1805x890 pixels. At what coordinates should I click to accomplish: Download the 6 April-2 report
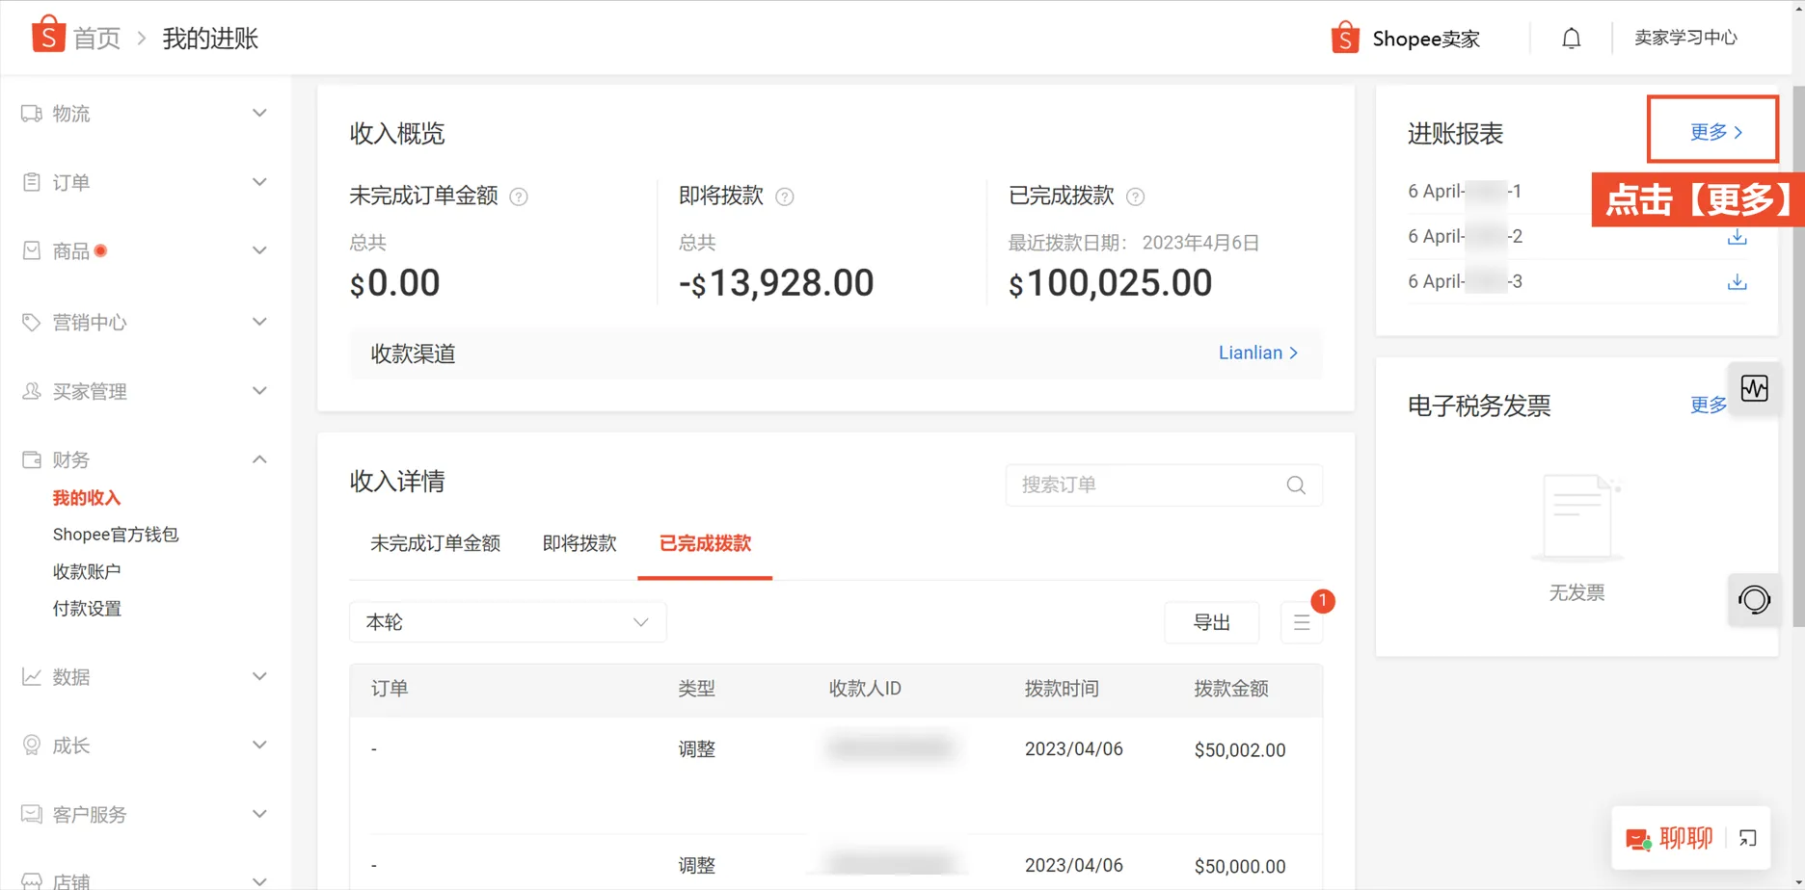[x=1737, y=236]
